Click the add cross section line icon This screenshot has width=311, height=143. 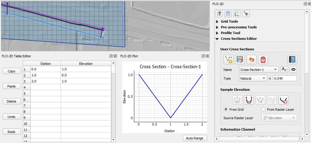228,59
